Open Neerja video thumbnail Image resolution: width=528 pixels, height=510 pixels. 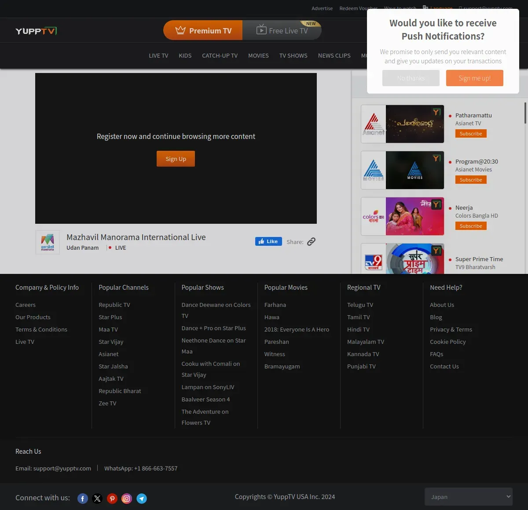415,216
